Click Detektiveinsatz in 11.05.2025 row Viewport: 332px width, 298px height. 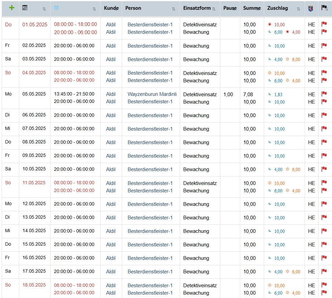click(x=200, y=183)
